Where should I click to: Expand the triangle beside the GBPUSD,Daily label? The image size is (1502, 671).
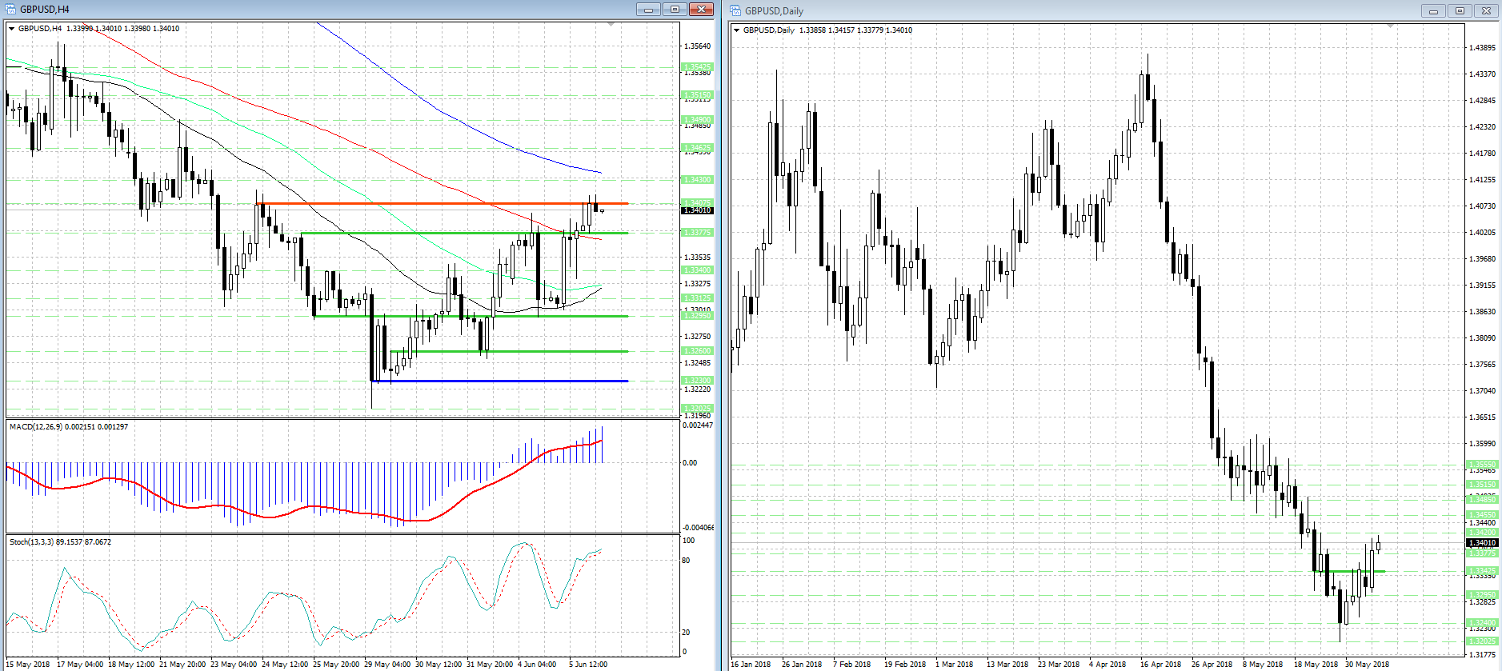[737, 30]
